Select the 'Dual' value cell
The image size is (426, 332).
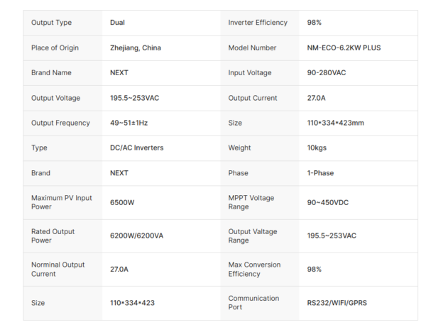tap(117, 23)
